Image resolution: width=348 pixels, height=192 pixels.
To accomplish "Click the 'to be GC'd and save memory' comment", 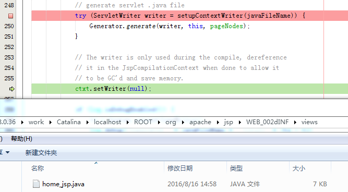I will 129,78.
